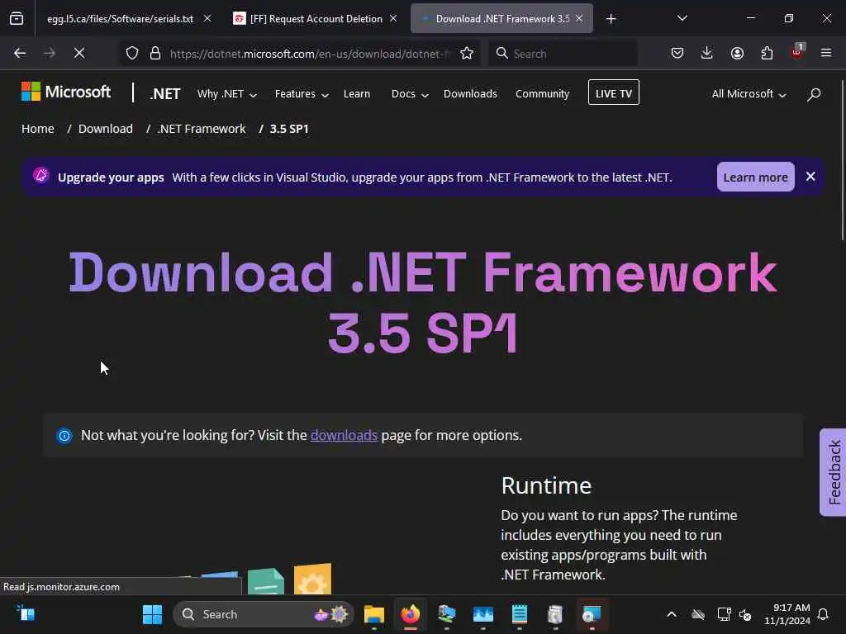Viewport: 846px width, 634px height.
Task: Open Firefox account menu
Action: 737,54
